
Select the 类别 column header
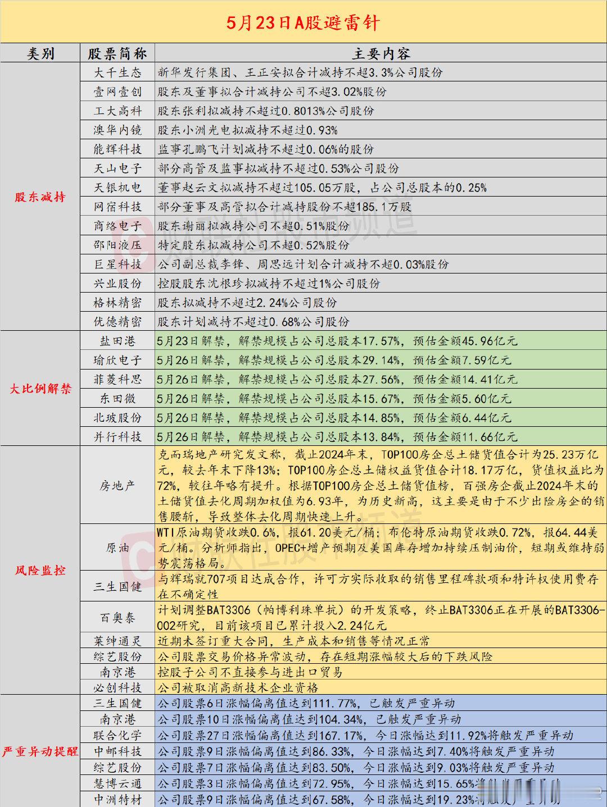coord(40,53)
